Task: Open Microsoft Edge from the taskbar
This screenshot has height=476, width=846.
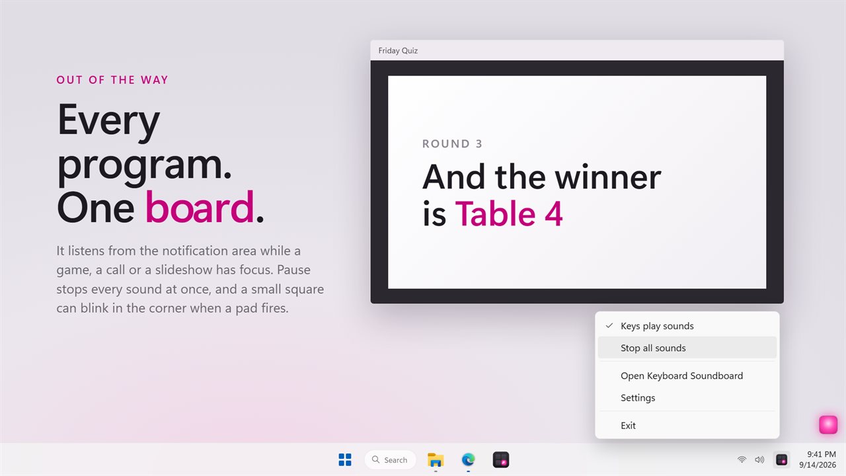Action: pos(468,459)
